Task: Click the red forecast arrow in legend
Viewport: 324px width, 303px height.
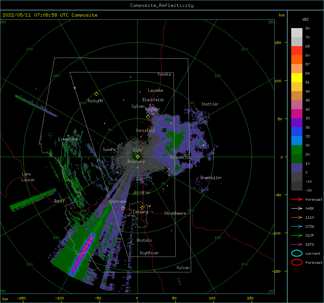Action: pos(297,199)
